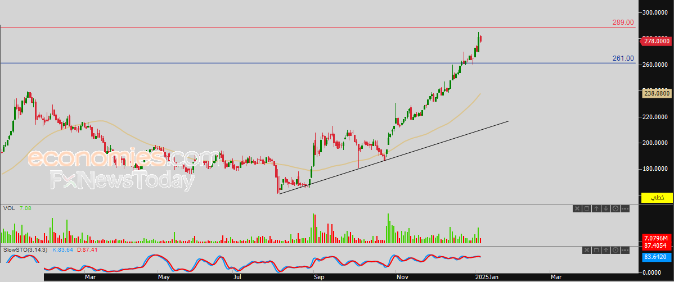The width and height of the screenshot is (674, 282).
Task: Click the 83.6420 stochastic axis tag
Action: tap(657, 257)
